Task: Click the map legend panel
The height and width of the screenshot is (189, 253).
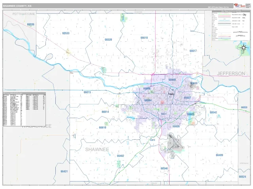Action: [x=231, y=26]
